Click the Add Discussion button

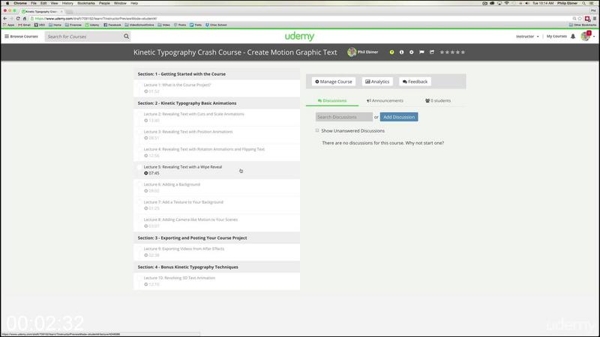tap(399, 117)
